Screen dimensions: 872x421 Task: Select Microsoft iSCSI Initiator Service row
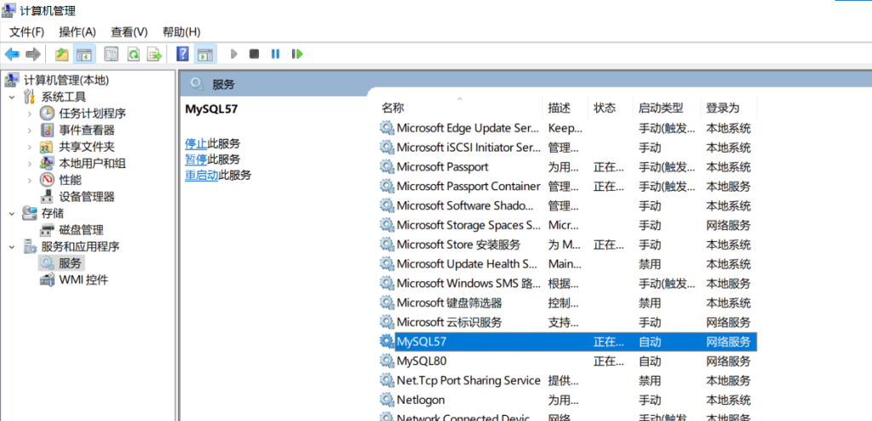567,147
